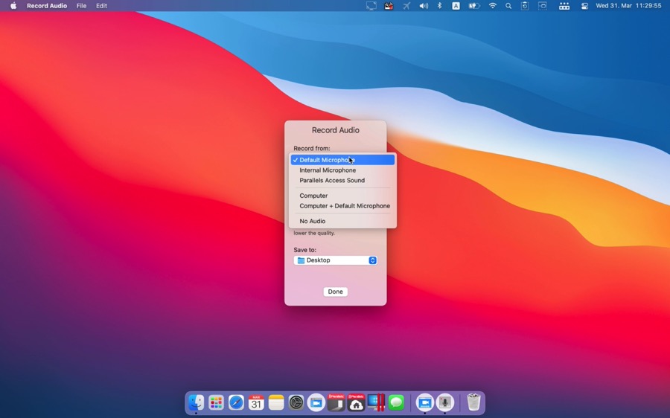This screenshot has width=670, height=418.
Task: Open Messages app in the dock
Action: click(396, 402)
